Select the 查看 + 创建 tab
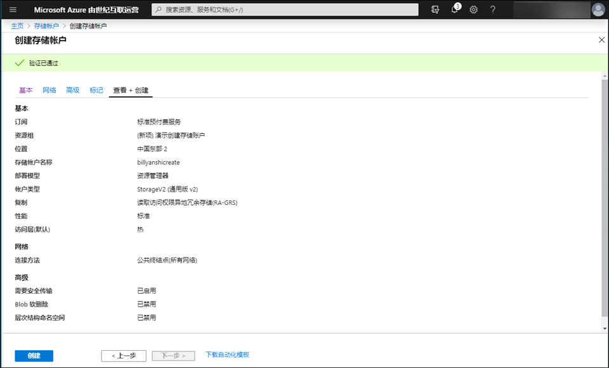Image resolution: width=609 pixels, height=368 pixels. tap(131, 90)
